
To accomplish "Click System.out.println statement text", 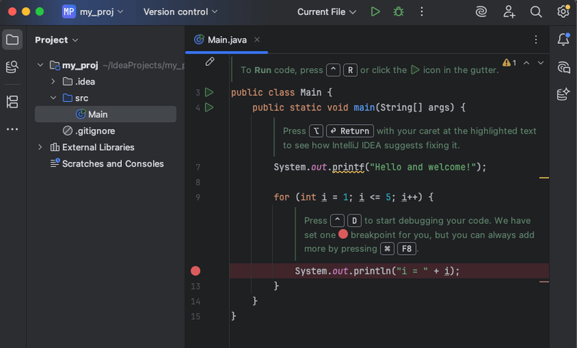I will [377, 271].
